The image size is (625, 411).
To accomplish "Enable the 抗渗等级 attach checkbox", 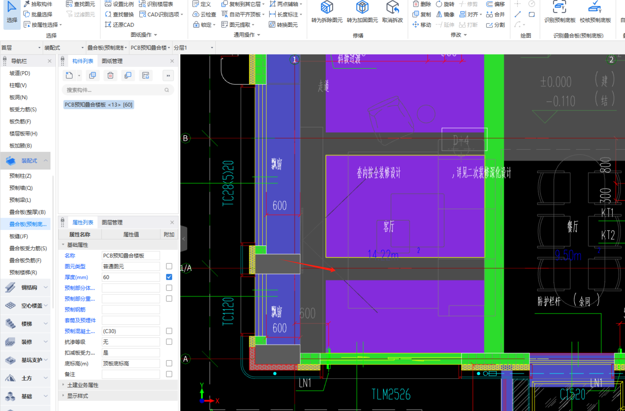I will tap(169, 342).
